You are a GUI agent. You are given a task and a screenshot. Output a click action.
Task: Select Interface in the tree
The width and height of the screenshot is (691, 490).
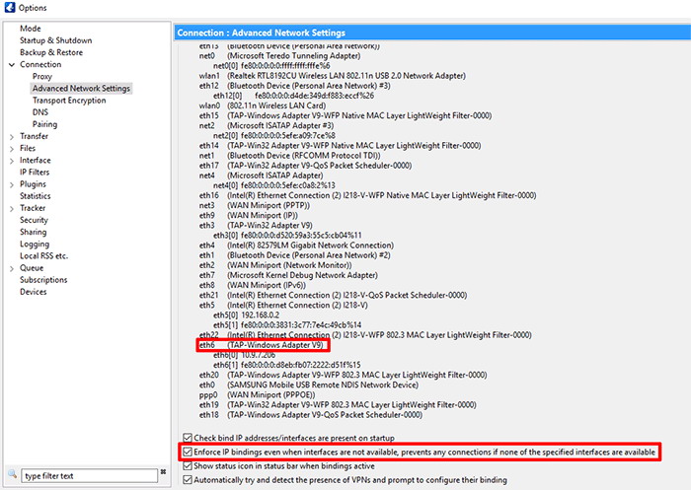(x=36, y=160)
